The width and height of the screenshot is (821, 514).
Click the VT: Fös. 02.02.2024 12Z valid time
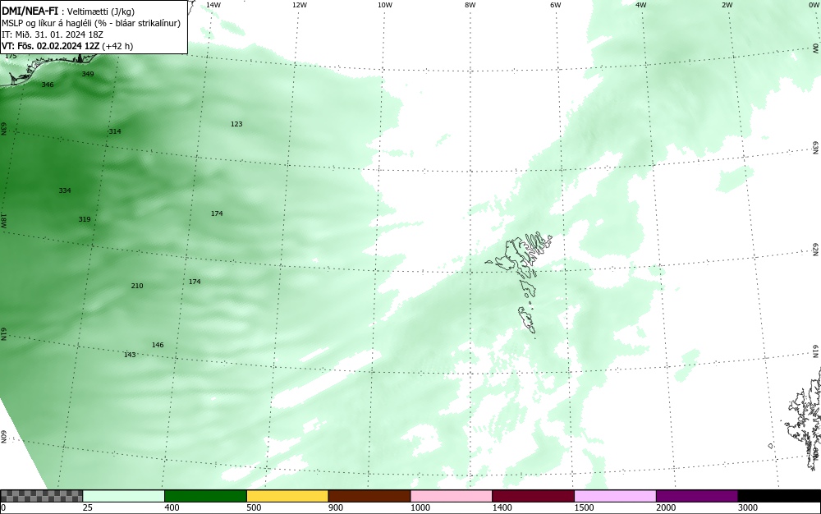click(x=67, y=46)
